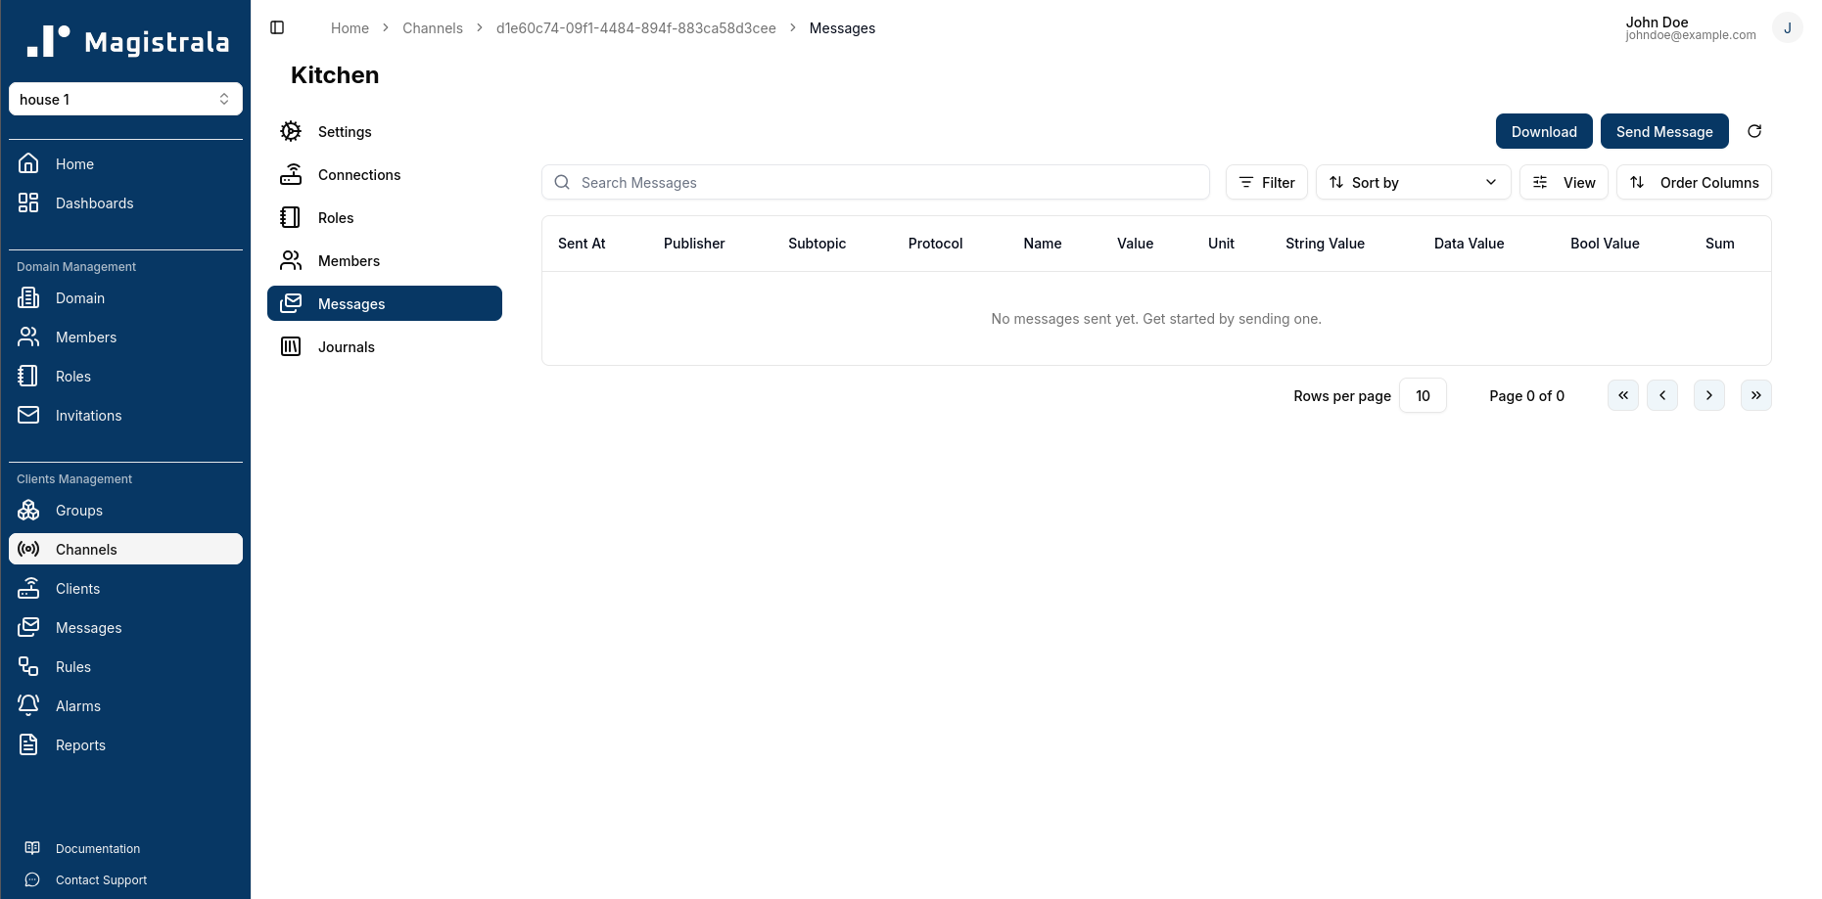
Task: Open the Filter icon on messages toolbar
Action: (1245, 182)
